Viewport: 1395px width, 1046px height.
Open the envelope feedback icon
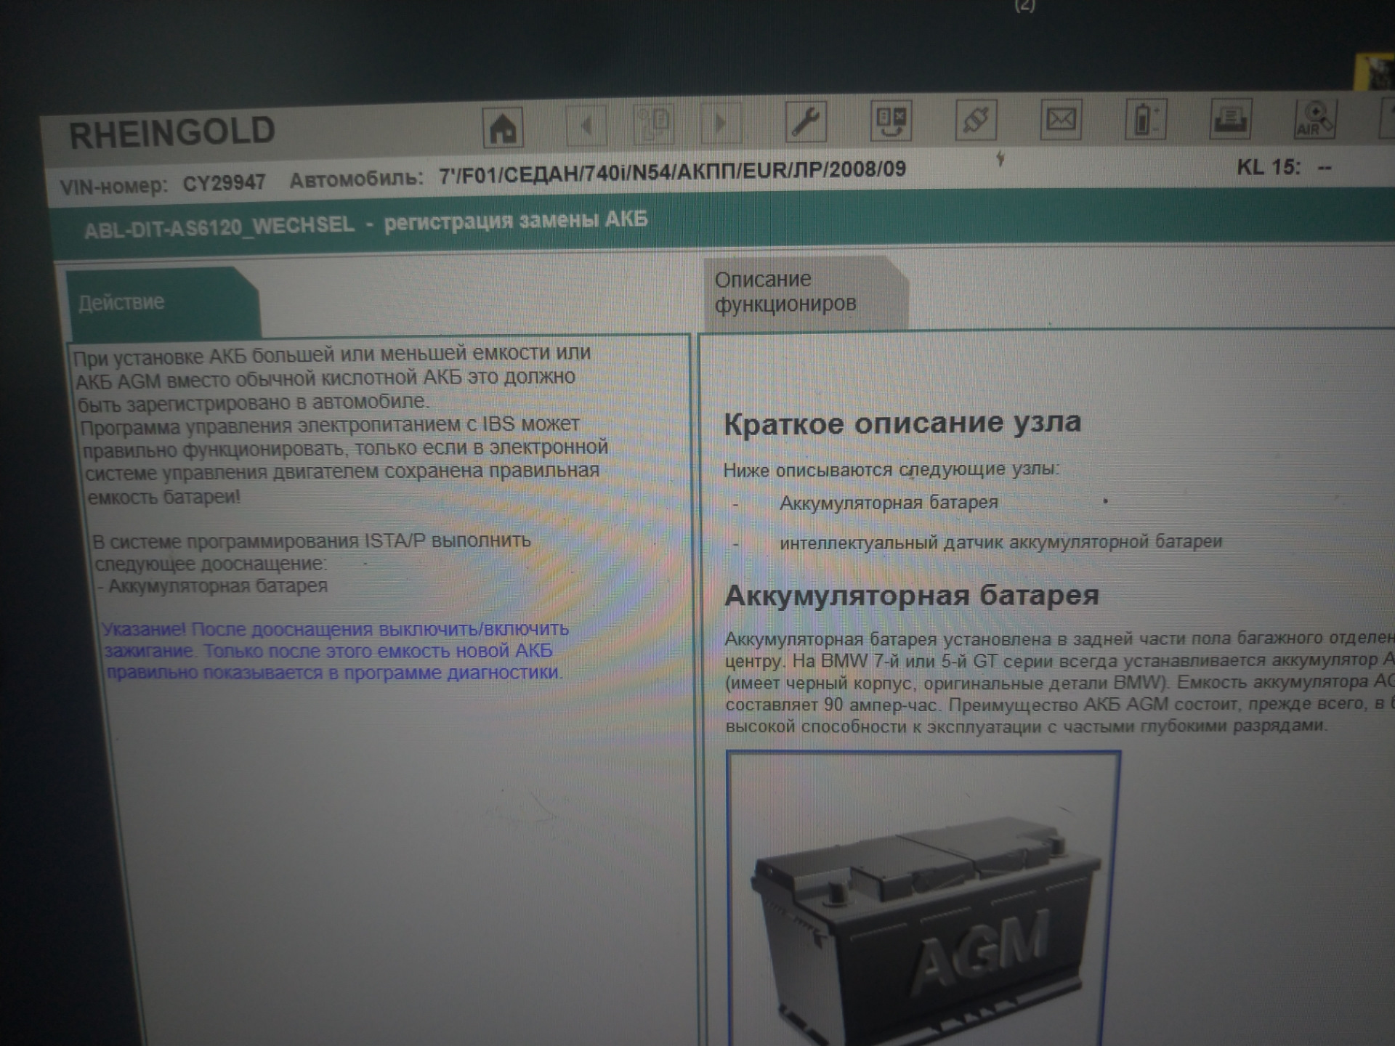tap(1061, 118)
